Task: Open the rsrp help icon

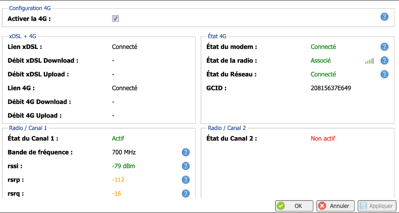Action: 186,180
